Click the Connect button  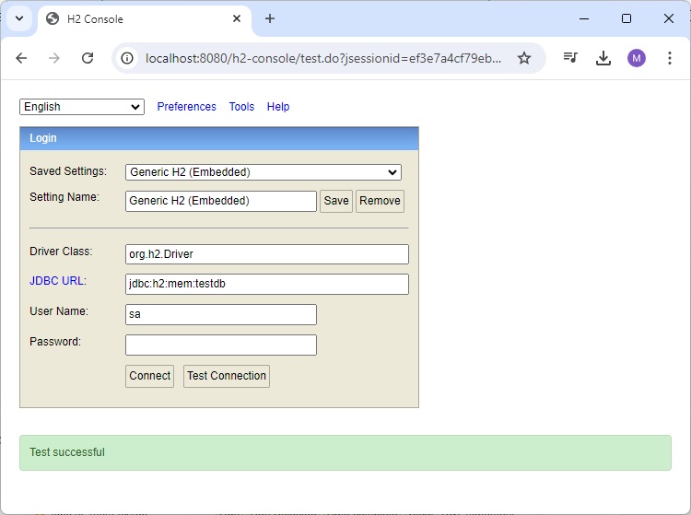150,376
